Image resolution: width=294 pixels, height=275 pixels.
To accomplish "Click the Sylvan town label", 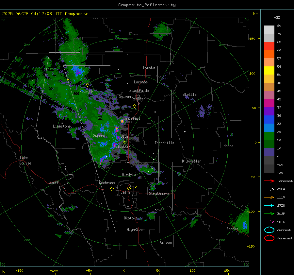I will click(x=125, y=96).
